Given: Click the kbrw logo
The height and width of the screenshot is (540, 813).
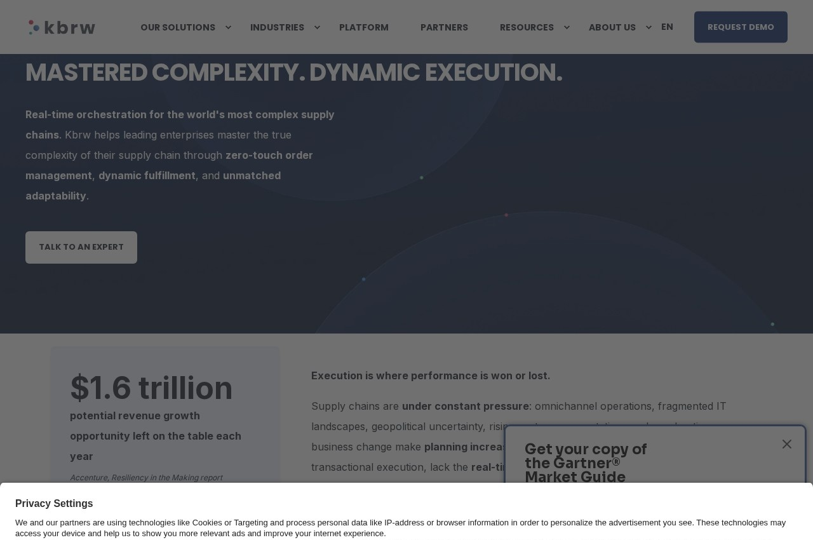Looking at the screenshot, I should click(x=62, y=27).
